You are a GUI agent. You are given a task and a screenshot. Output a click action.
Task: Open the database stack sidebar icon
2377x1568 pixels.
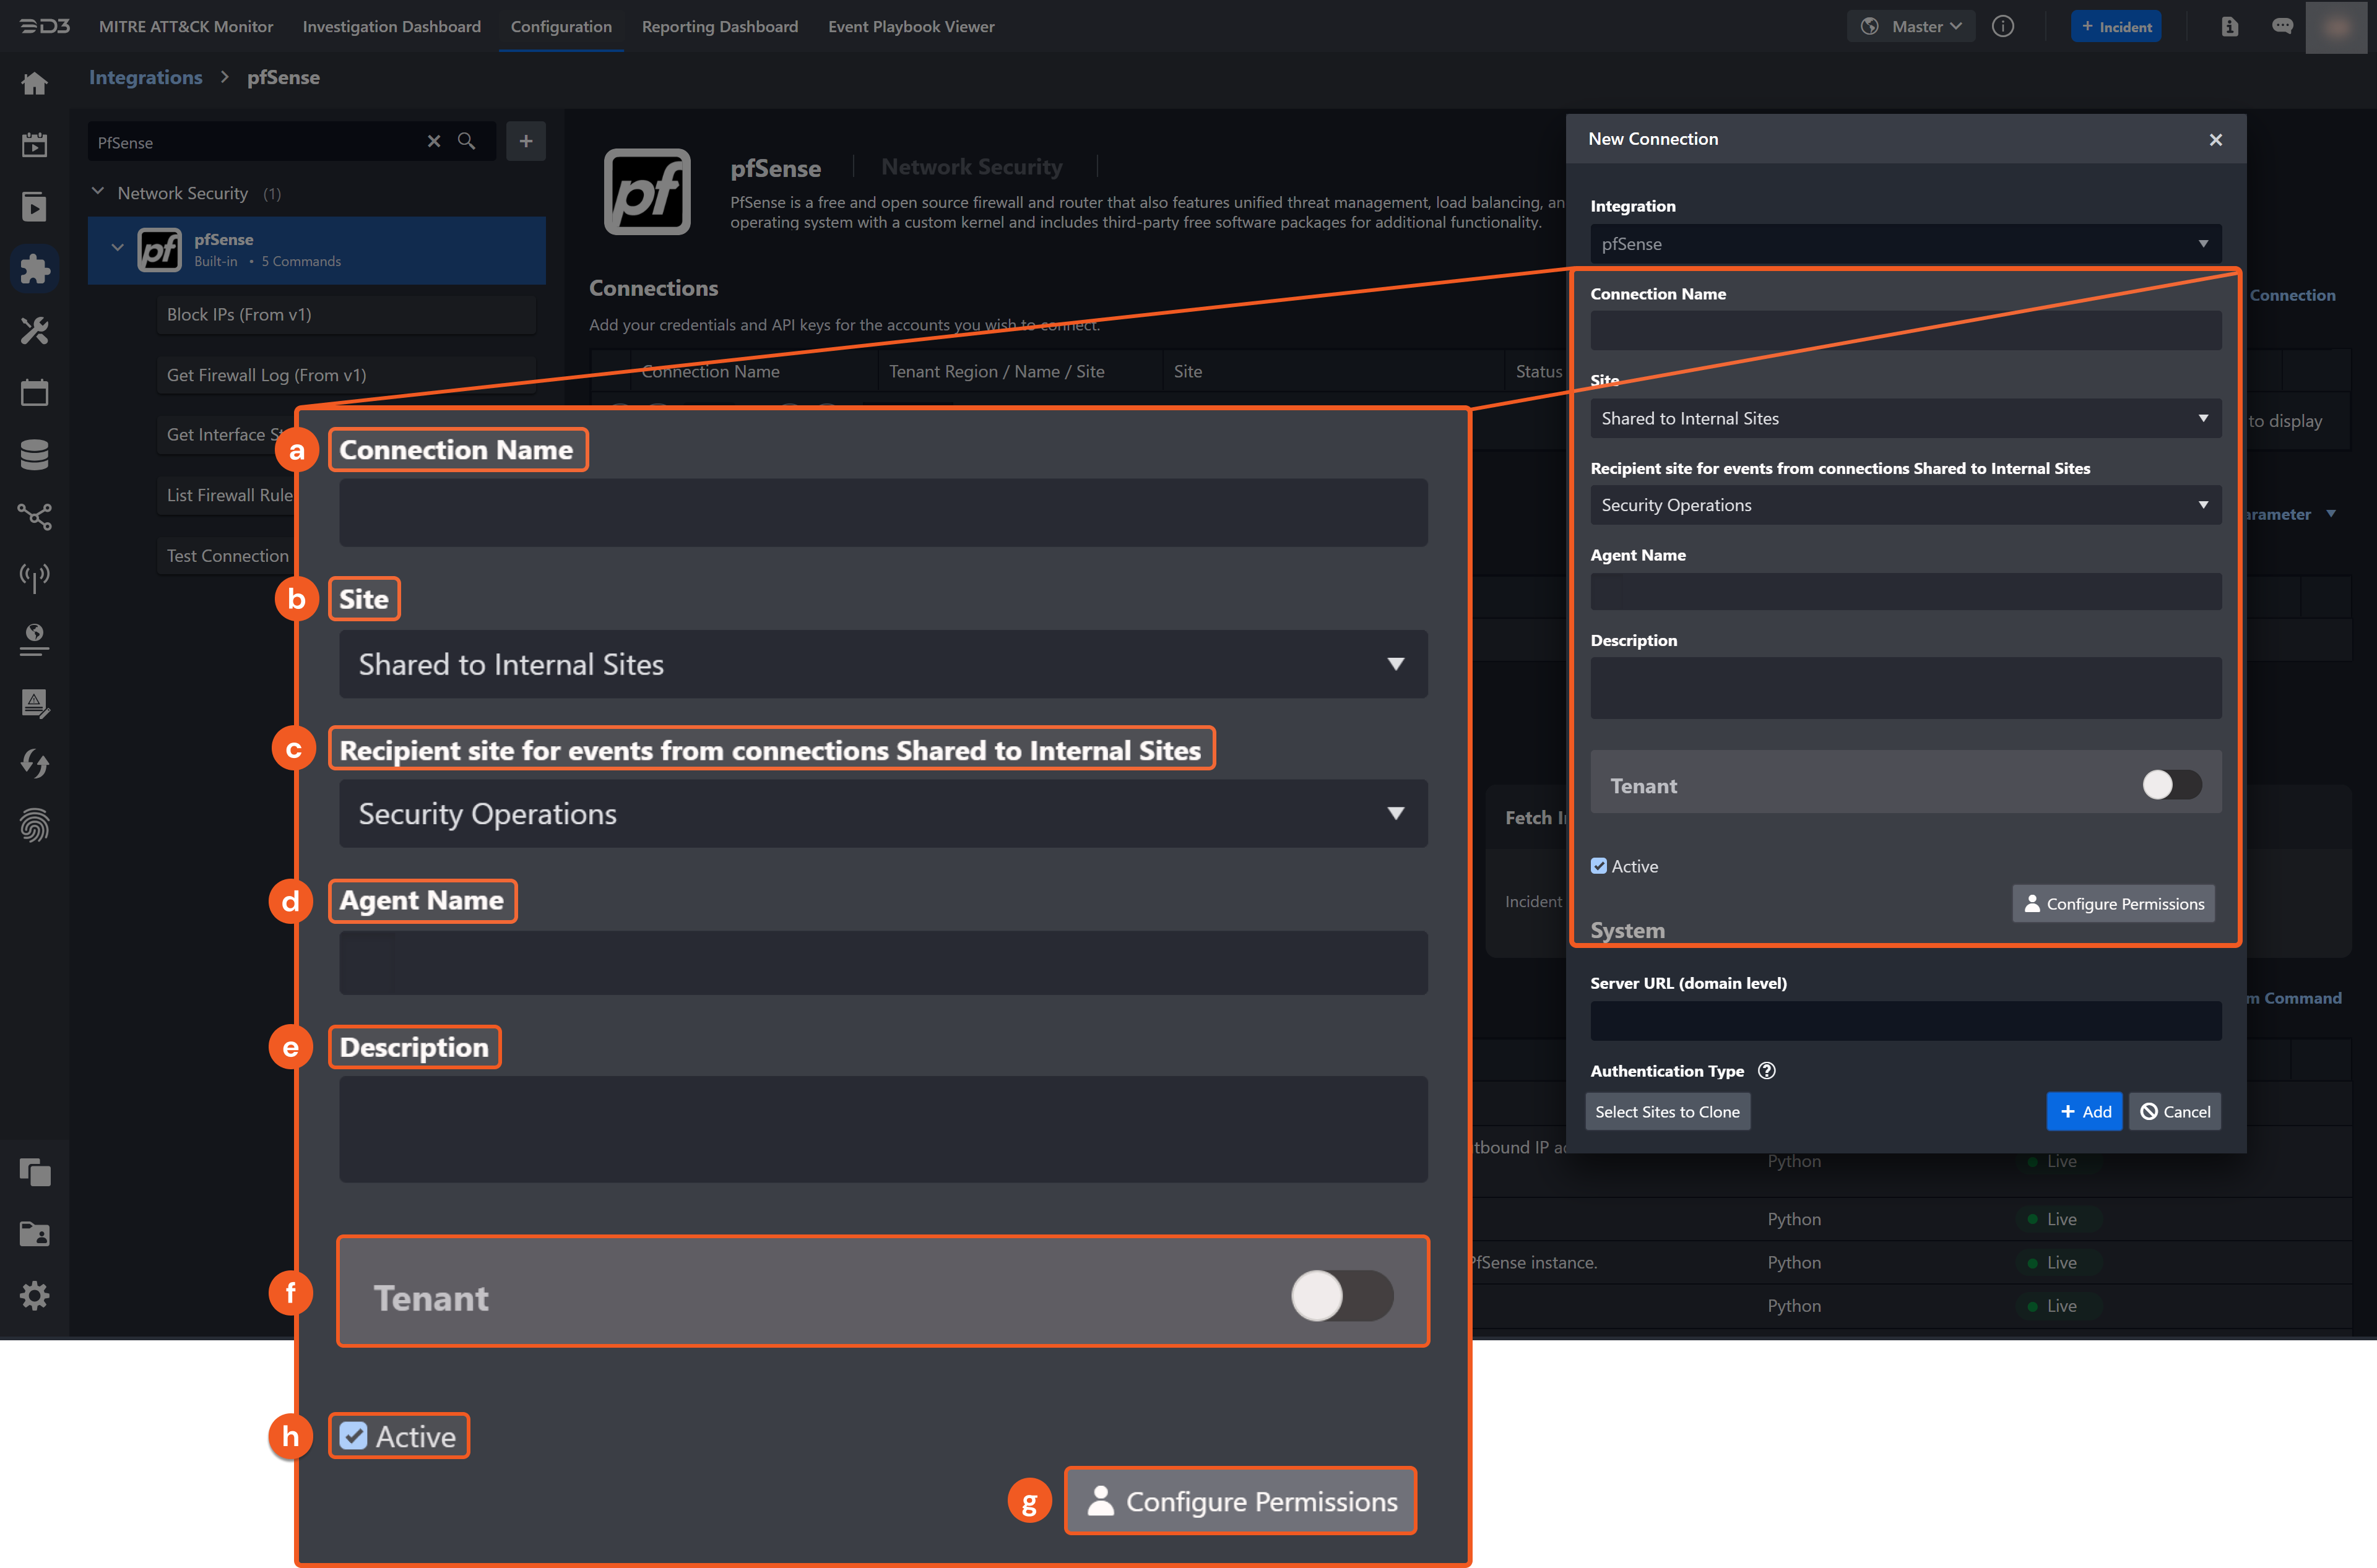coord(34,454)
